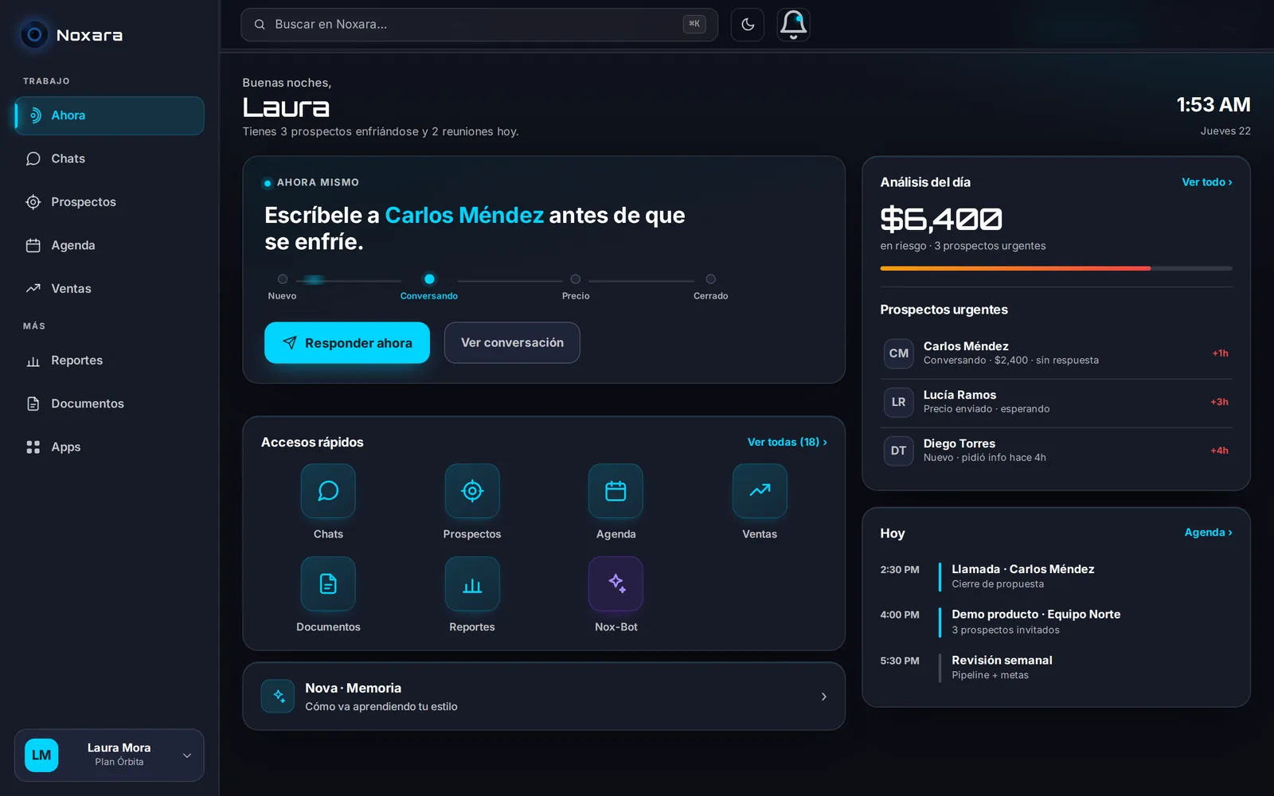
Task: Click the Responder ahora button
Action: click(347, 343)
